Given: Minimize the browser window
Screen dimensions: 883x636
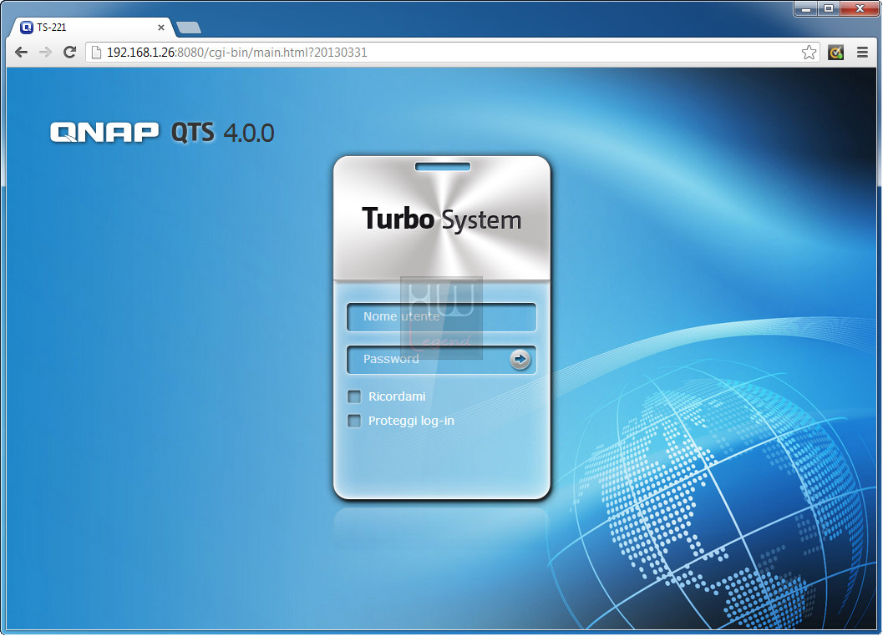Looking at the screenshot, I should 806,8.
